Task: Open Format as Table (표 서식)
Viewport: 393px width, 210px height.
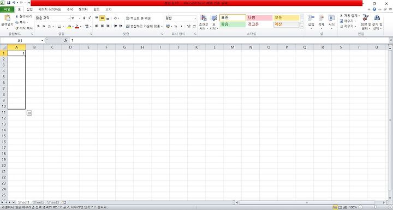Action: [x=214, y=22]
